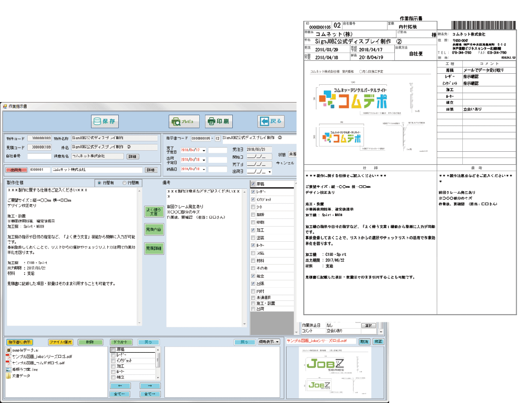Click the 修正 button beside PDF filename

point(378,342)
